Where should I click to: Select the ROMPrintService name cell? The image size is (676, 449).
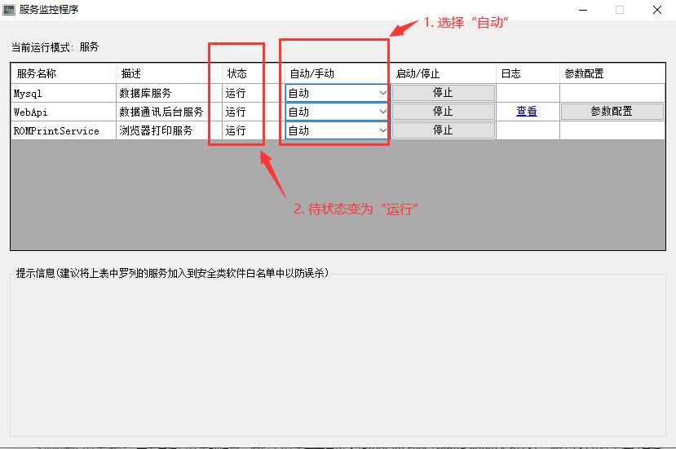pos(63,130)
